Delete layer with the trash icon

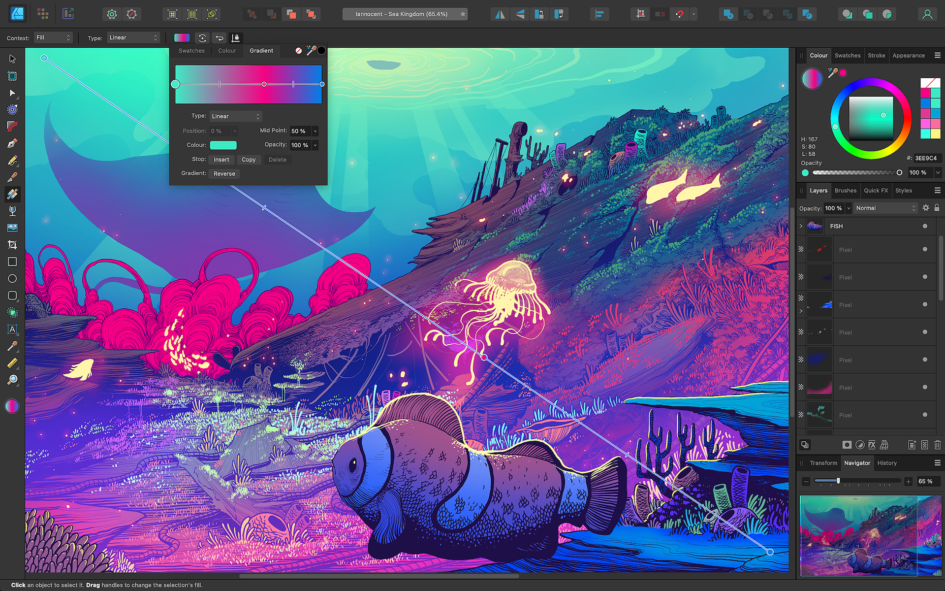coord(937,445)
